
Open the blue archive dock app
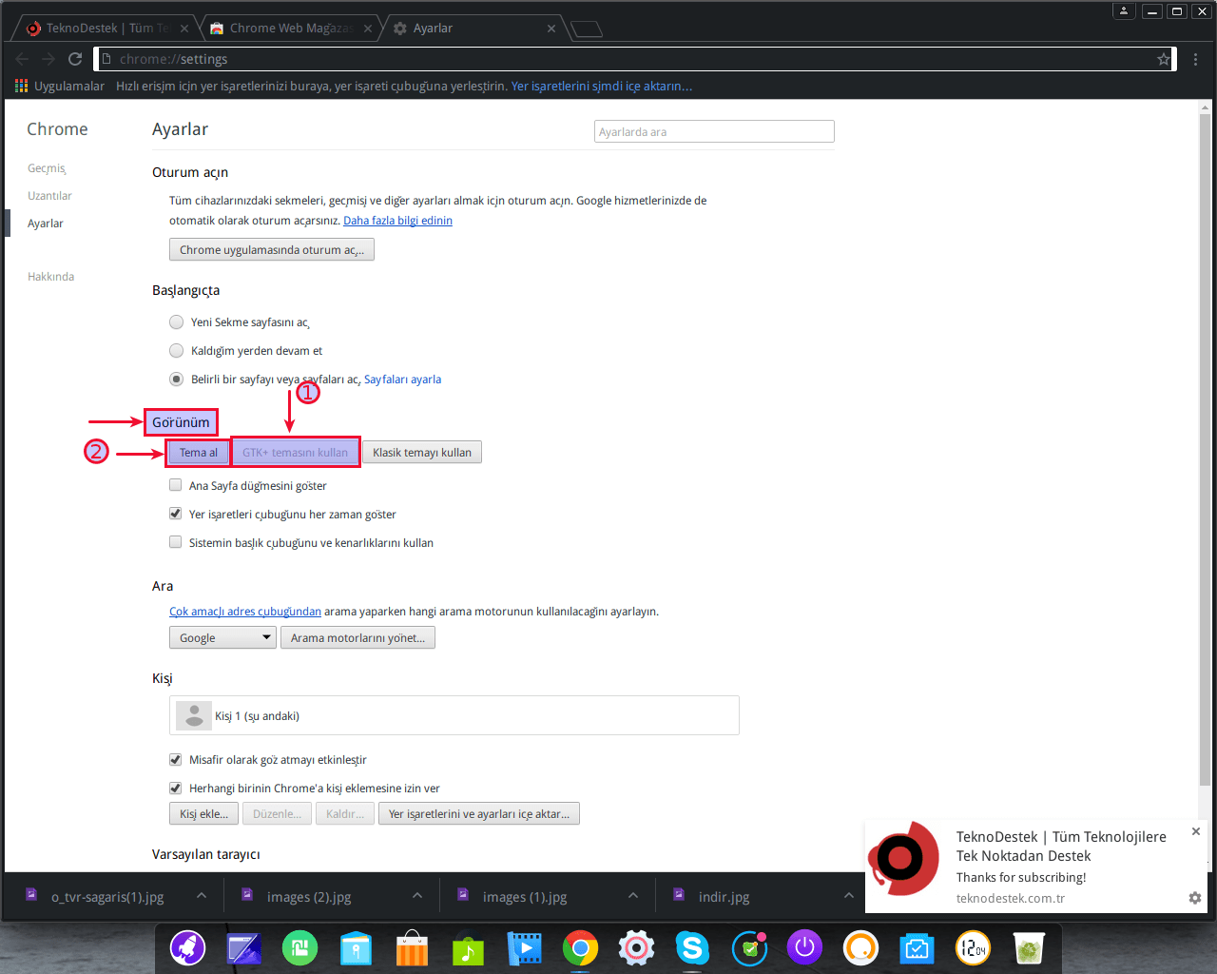[x=356, y=947]
